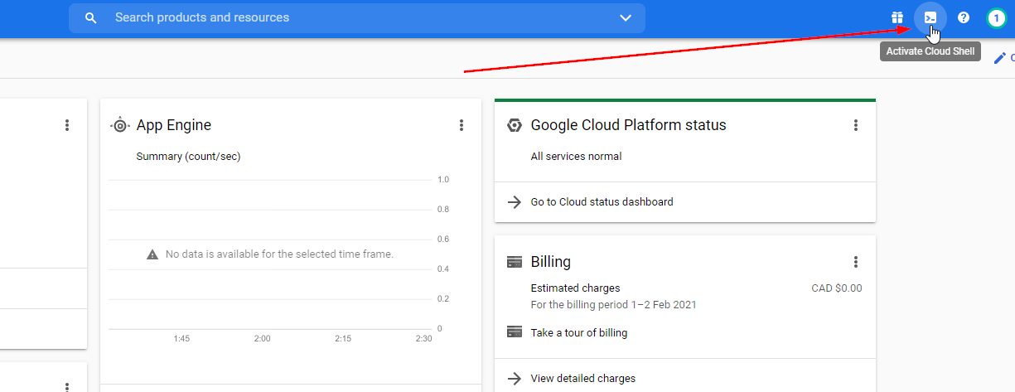Click 'All services normal' status text
Screen dimensions: 1015x392
(576, 156)
